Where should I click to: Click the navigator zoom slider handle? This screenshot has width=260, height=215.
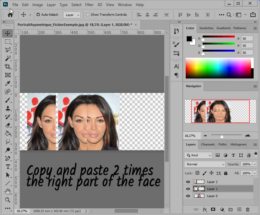222,136
